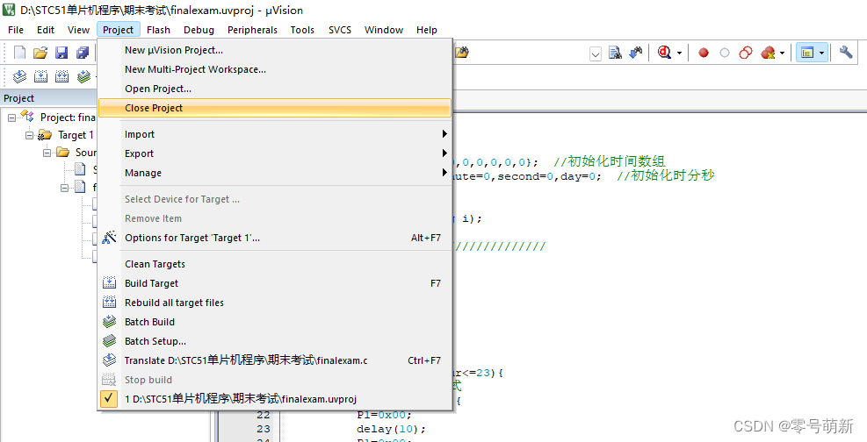Click the Incremental Find arrow-binoculars icon
This screenshot has height=442, width=867.
click(636, 53)
